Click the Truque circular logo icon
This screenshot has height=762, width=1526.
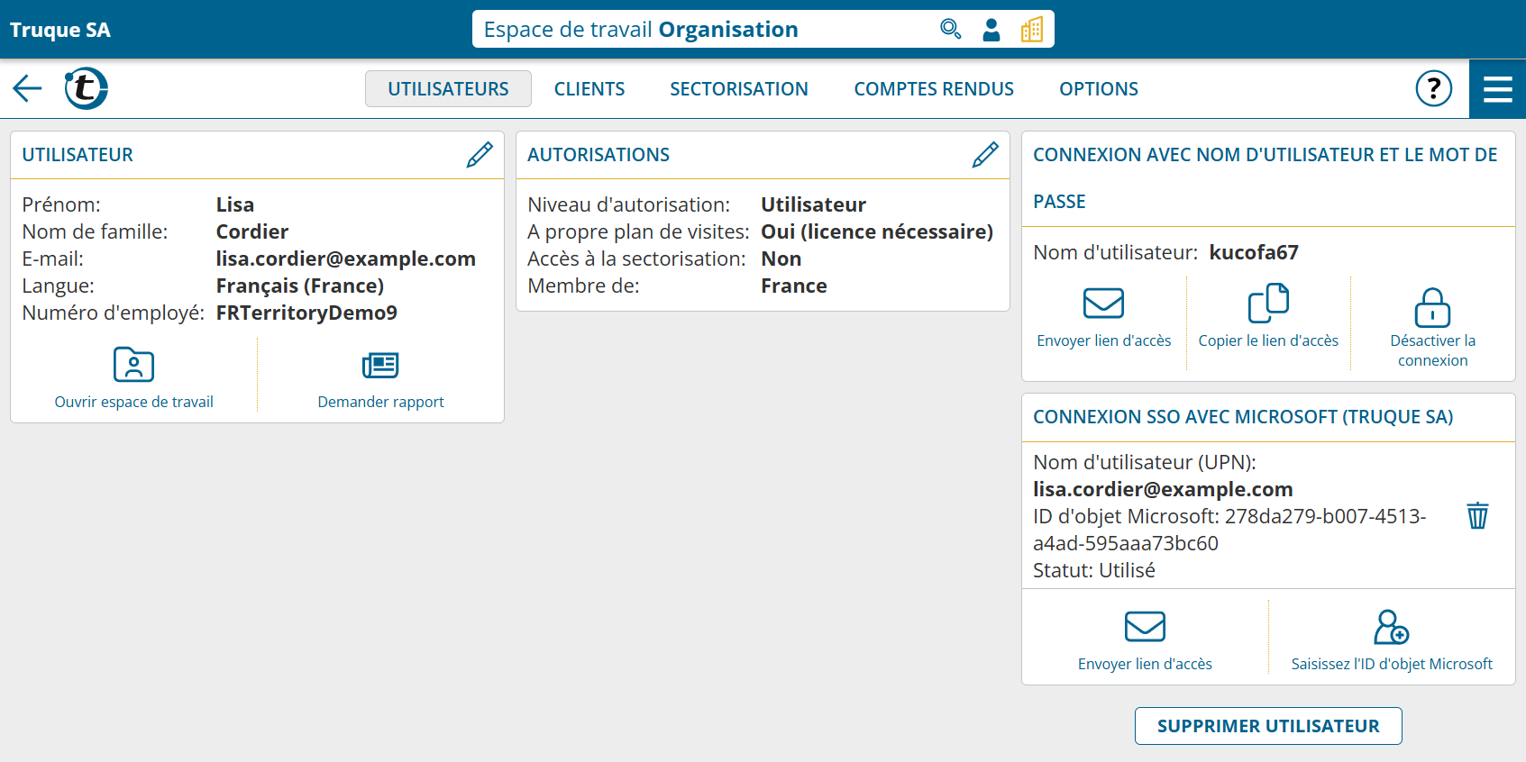pos(86,88)
